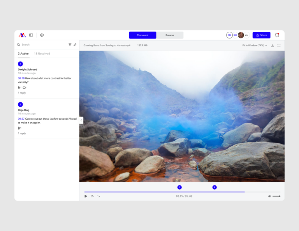Open settings via the gear icon
Screen dimensions: 299x231
tap(42, 35)
